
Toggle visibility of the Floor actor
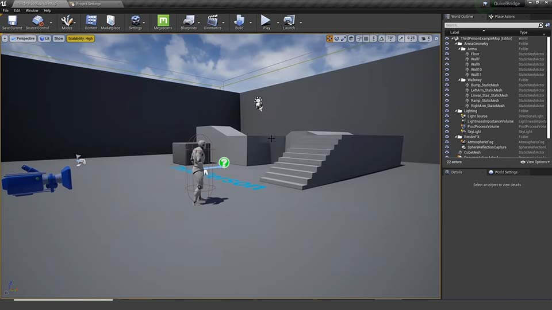pos(447,54)
